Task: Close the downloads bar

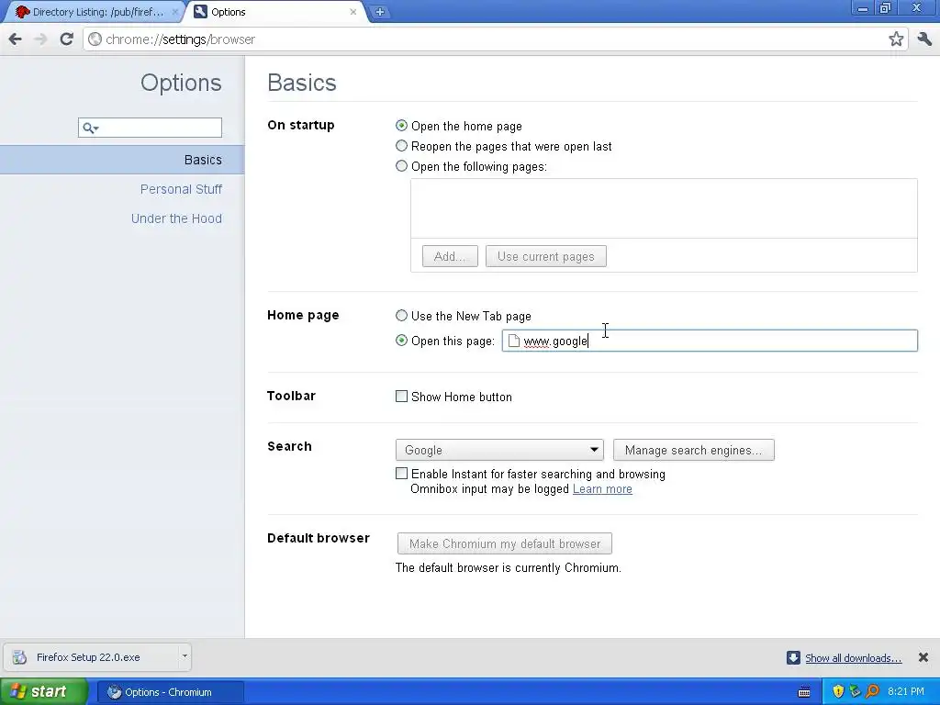Action: 923,657
